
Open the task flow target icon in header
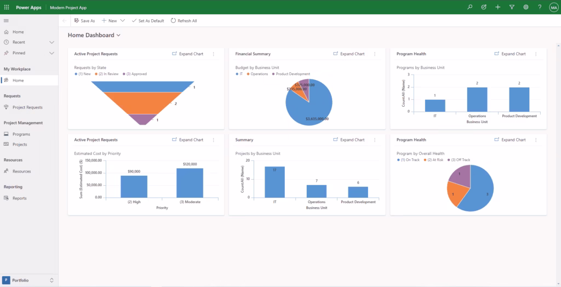[x=484, y=7]
